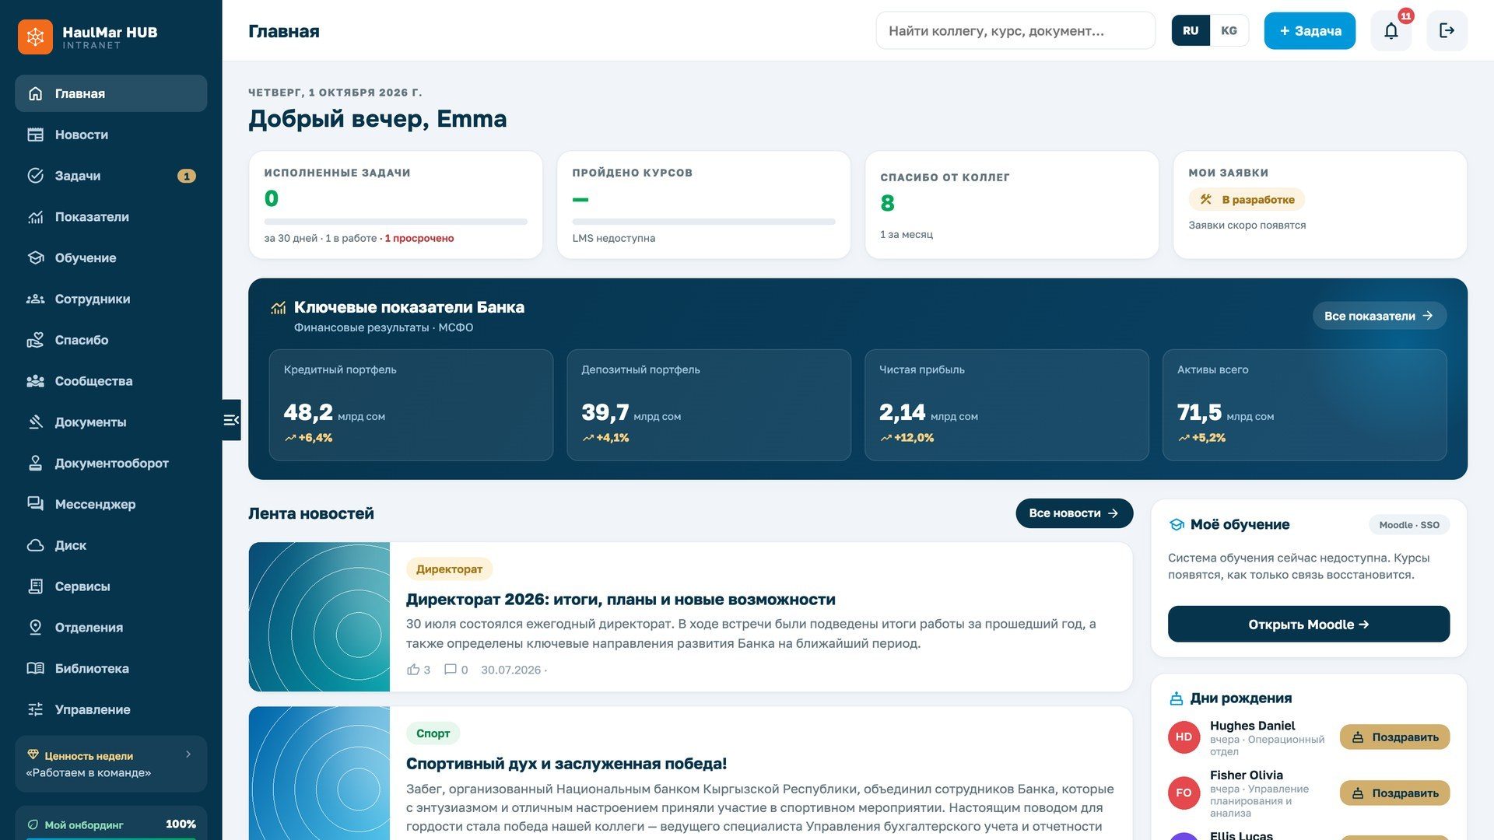Screen dimensions: 1494x840
Task: Open comments on Директорат 2026 news
Action: (x=456, y=670)
